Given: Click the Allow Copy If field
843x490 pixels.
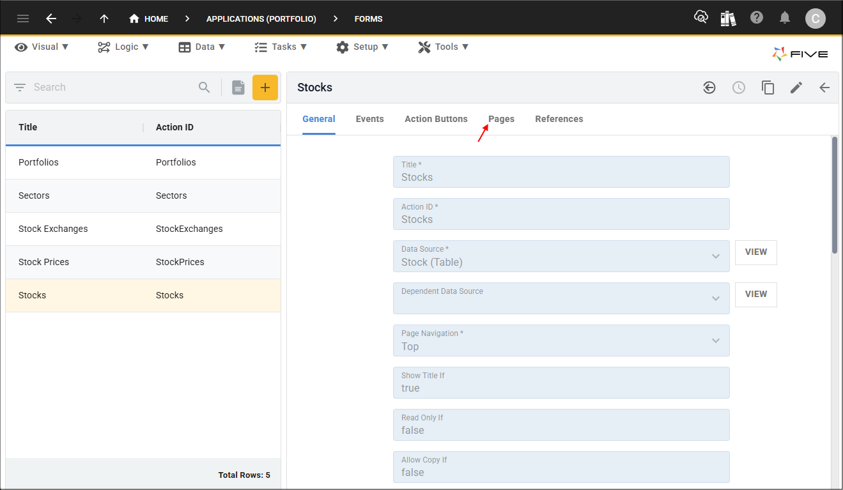Looking at the screenshot, I should coord(561,467).
